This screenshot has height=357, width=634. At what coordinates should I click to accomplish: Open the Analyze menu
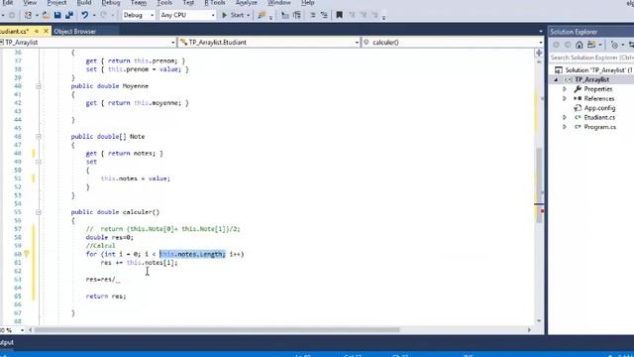point(247,3)
